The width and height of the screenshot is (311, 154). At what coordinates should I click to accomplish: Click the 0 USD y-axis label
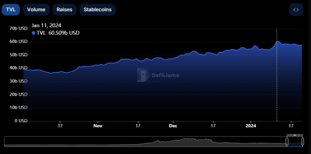[x=21, y=121]
